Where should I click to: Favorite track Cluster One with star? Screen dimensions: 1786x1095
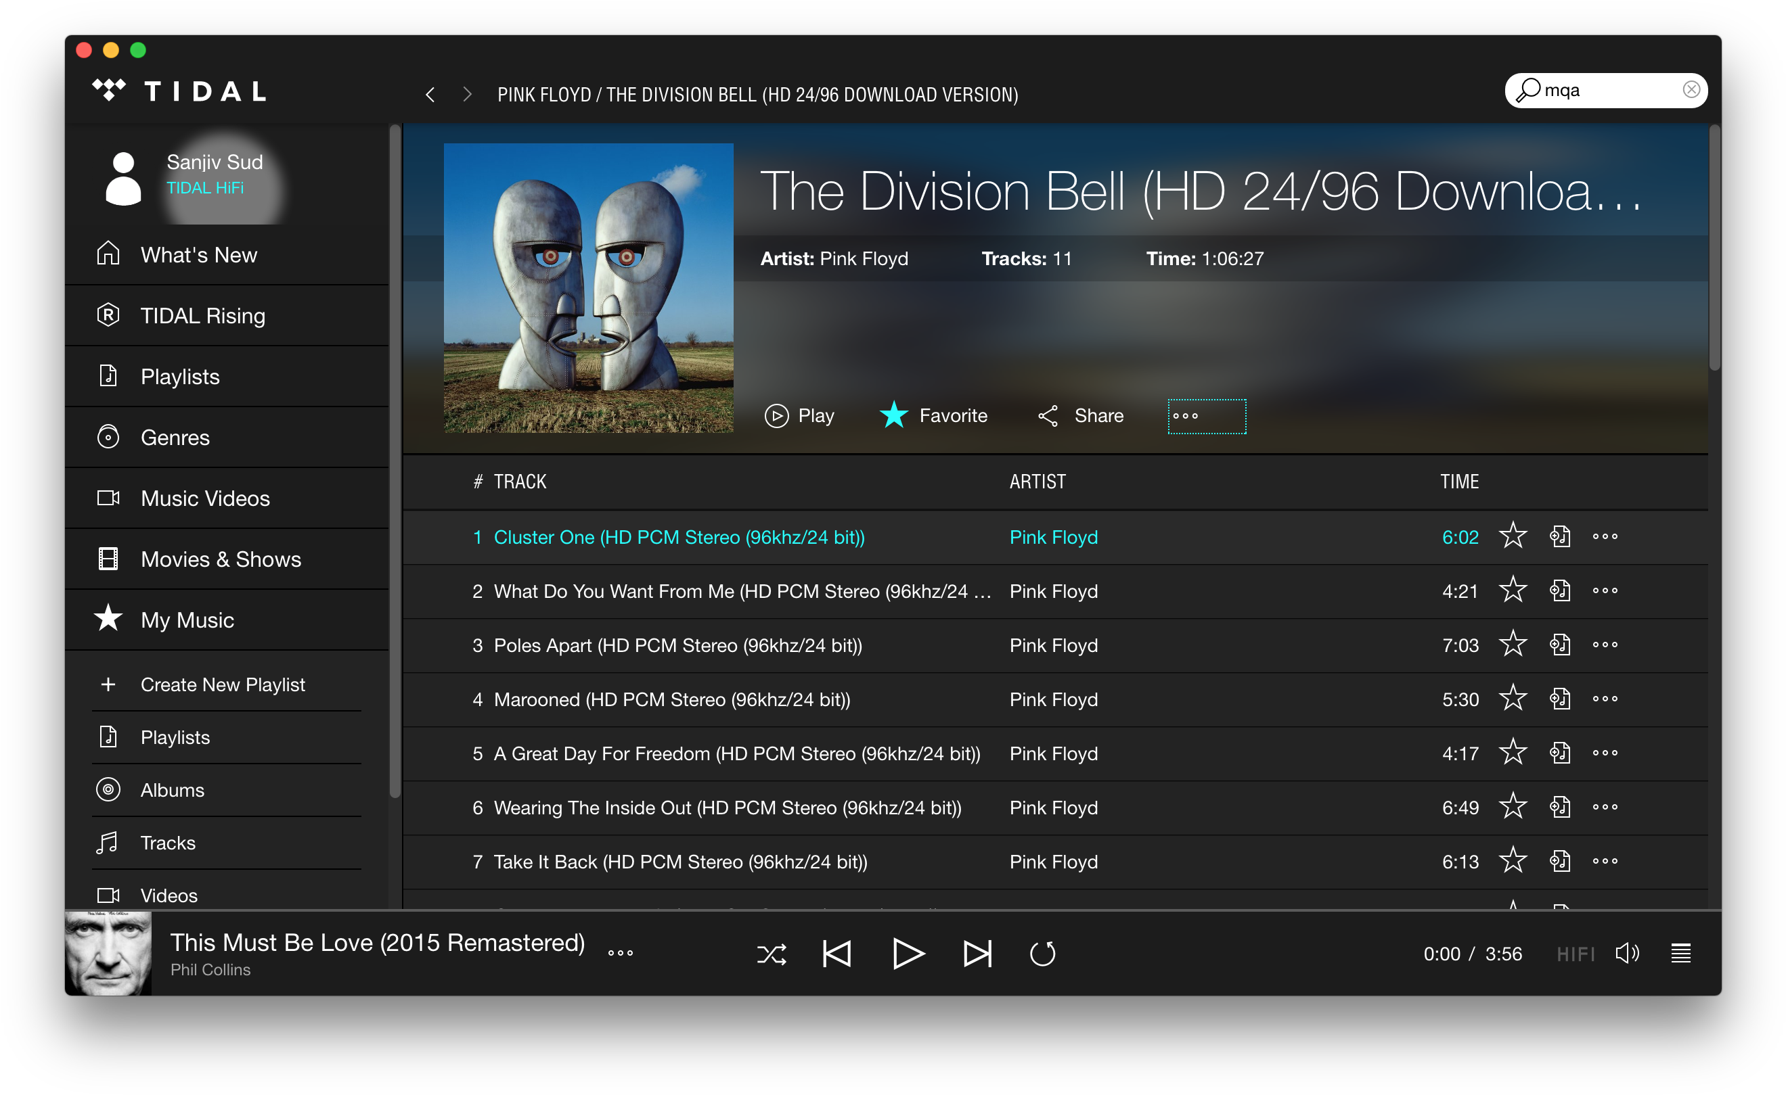point(1513,536)
